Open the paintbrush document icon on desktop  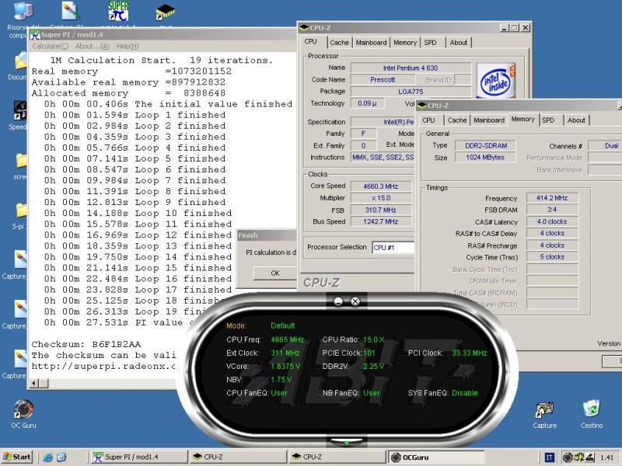(71, 11)
